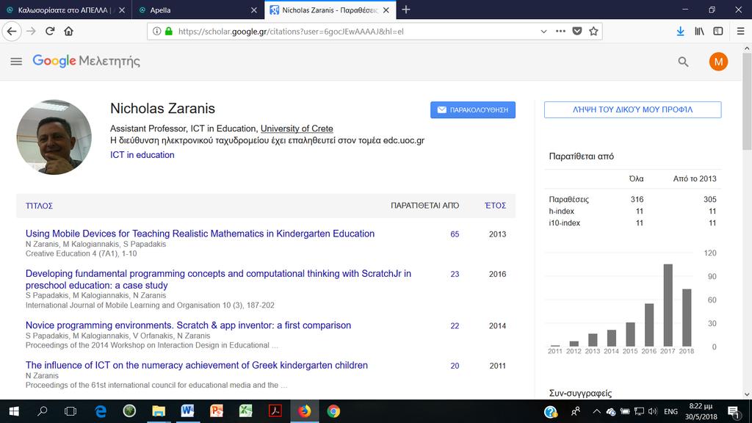Viewport: 752px width, 423px height.
Task: Open Google Chrome from the taskbar
Action: 333,411
